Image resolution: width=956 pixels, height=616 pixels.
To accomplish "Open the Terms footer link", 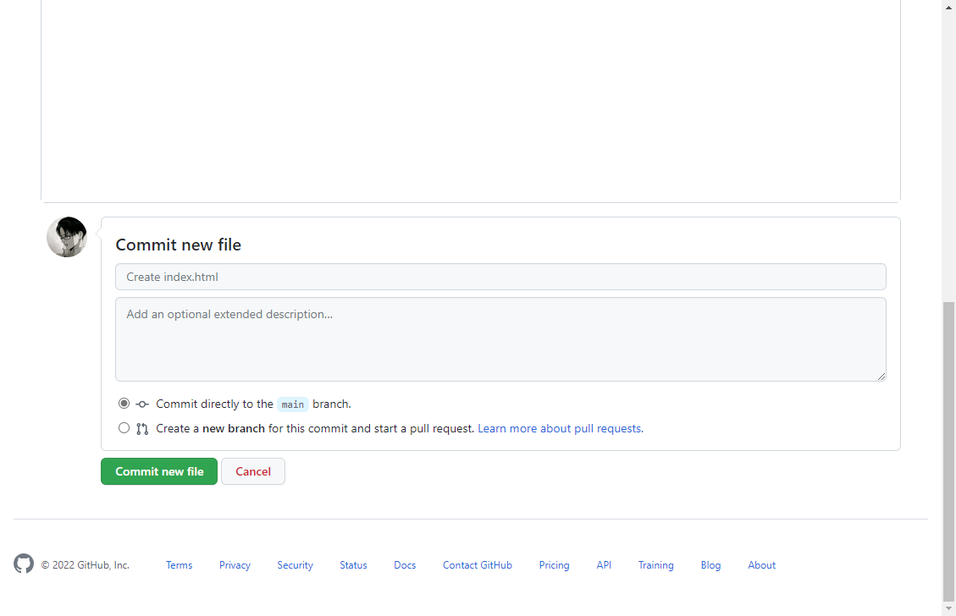I will 179,565.
